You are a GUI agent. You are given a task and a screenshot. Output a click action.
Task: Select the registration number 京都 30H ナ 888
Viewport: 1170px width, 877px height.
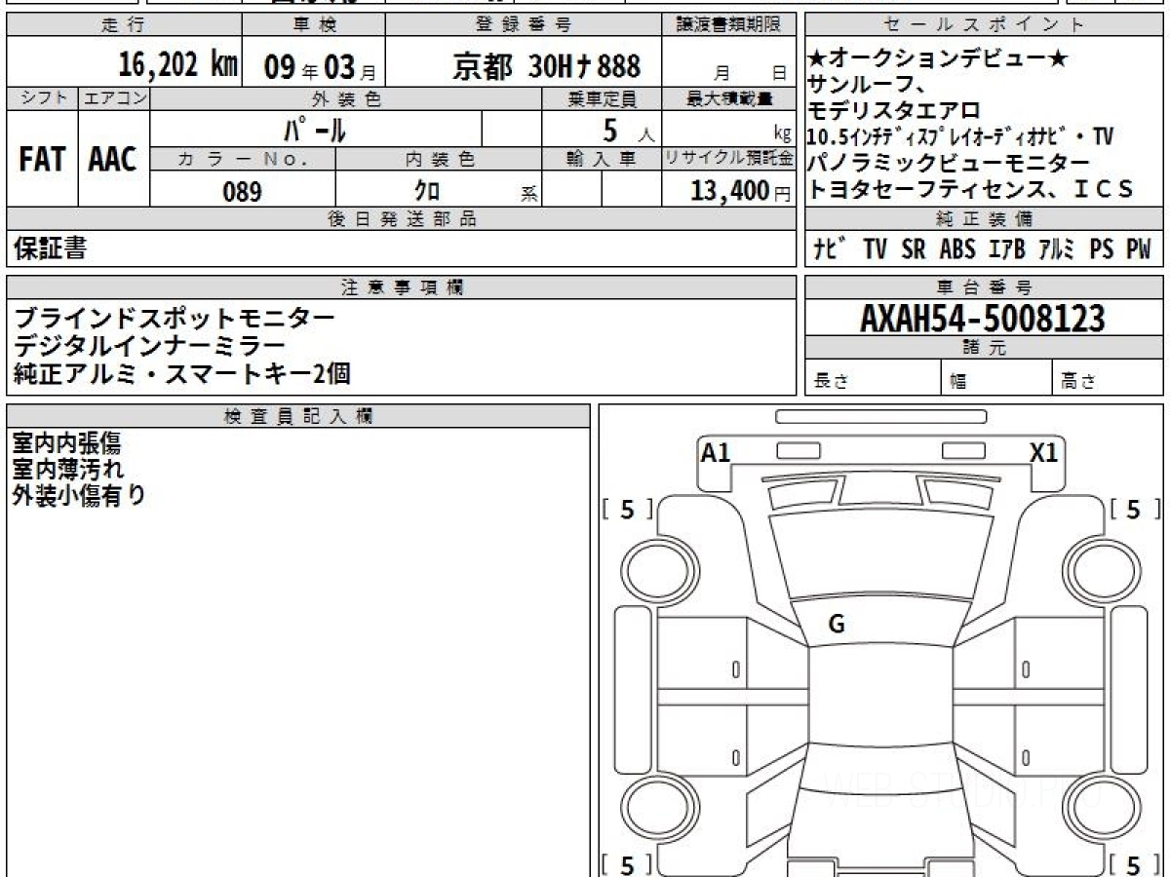coord(546,66)
